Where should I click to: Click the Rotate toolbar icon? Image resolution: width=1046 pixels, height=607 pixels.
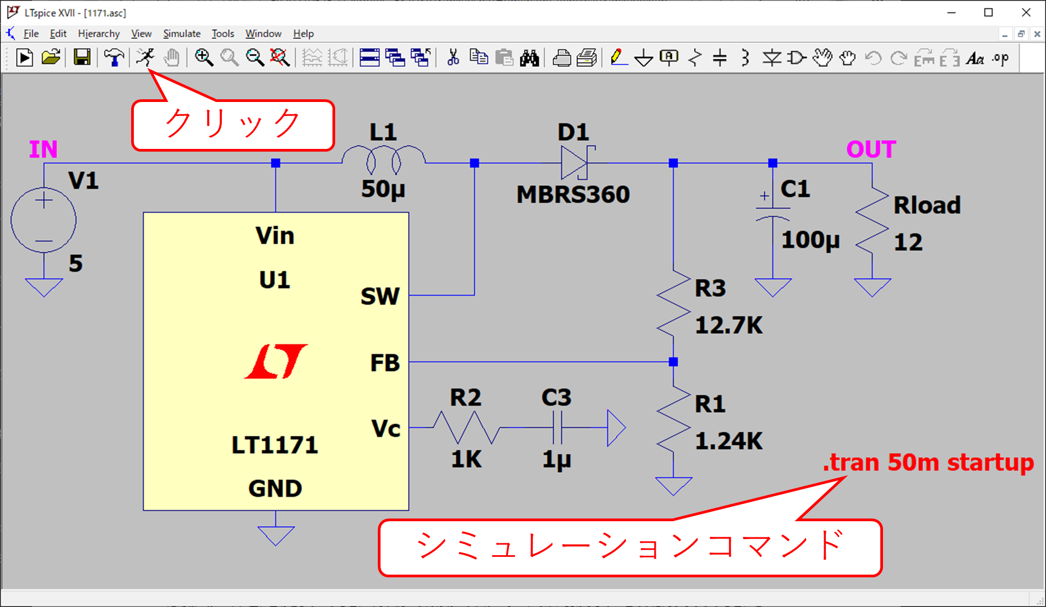point(924,57)
